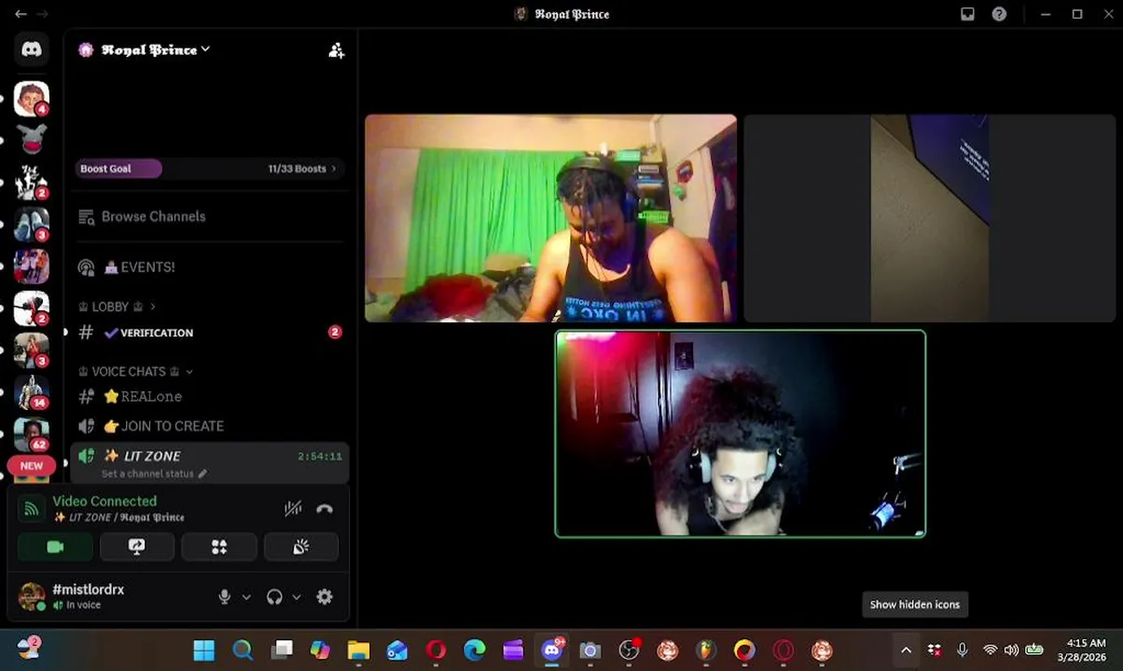This screenshot has width=1123, height=671.
Task: Focus the green-outlined speaking video tile
Action: pyautogui.click(x=741, y=434)
